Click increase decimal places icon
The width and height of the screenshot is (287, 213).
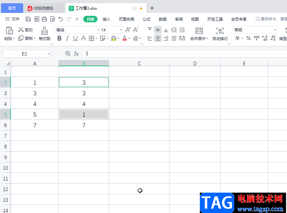(265, 38)
